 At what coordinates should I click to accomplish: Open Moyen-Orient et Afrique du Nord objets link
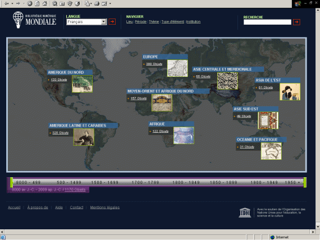(139, 98)
